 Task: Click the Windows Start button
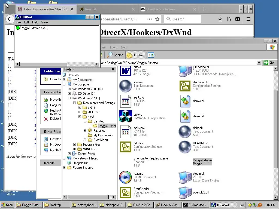coord(7,205)
